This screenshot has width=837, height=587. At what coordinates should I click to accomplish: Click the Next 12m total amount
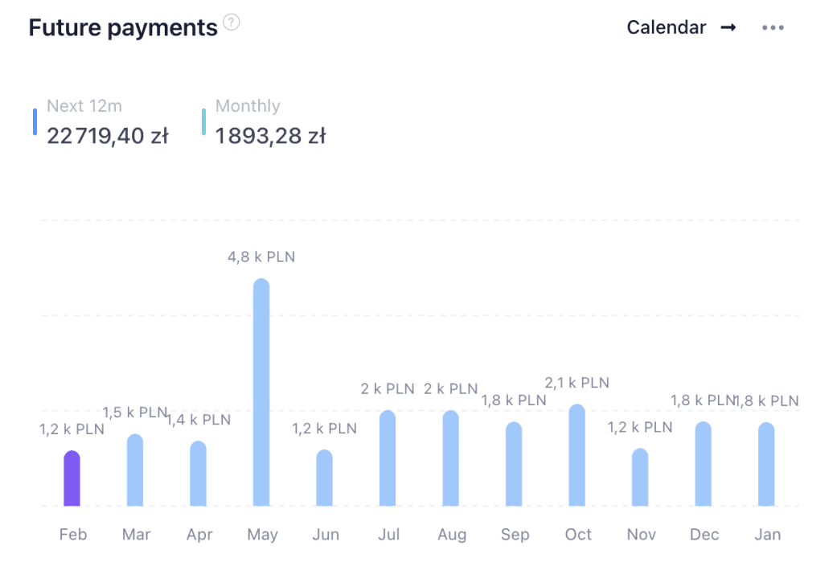pyautogui.click(x=107, y=136)
